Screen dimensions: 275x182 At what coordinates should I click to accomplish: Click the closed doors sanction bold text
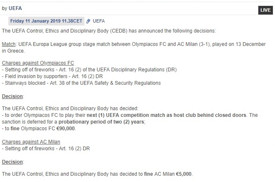pyautogui.click(x=166, y=115)
